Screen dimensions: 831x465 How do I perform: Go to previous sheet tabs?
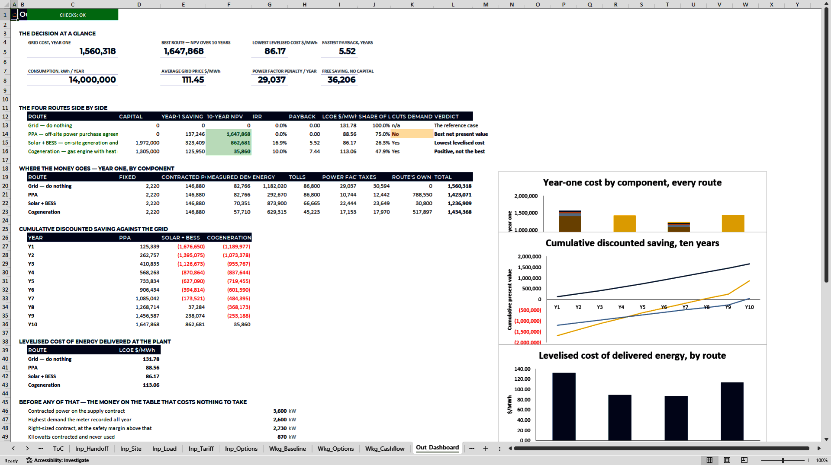[x=13, y=449]
